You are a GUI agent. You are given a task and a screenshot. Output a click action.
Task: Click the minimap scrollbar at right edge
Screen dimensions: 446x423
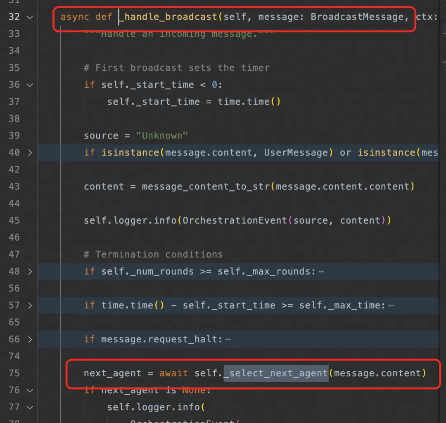pos(444,211)
